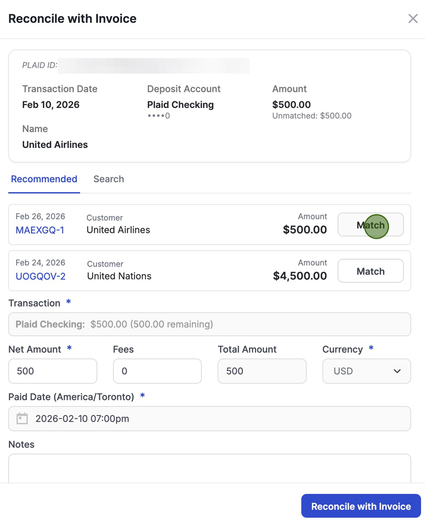Match the United Airlines $500.00 invoice
The height and width of the screenshot is (521, 425).
click(x=370, y=225)
